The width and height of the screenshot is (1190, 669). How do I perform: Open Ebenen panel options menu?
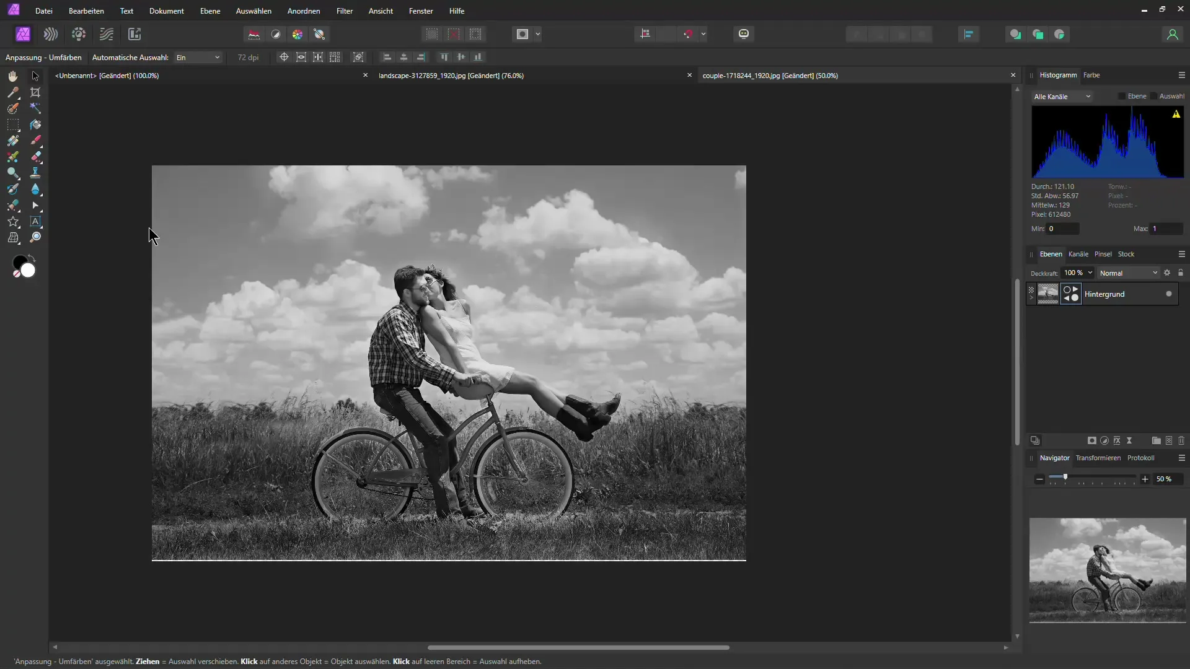(x=1181, y=254)
